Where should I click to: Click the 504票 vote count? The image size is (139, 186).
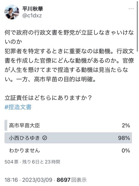coord(11,162)
